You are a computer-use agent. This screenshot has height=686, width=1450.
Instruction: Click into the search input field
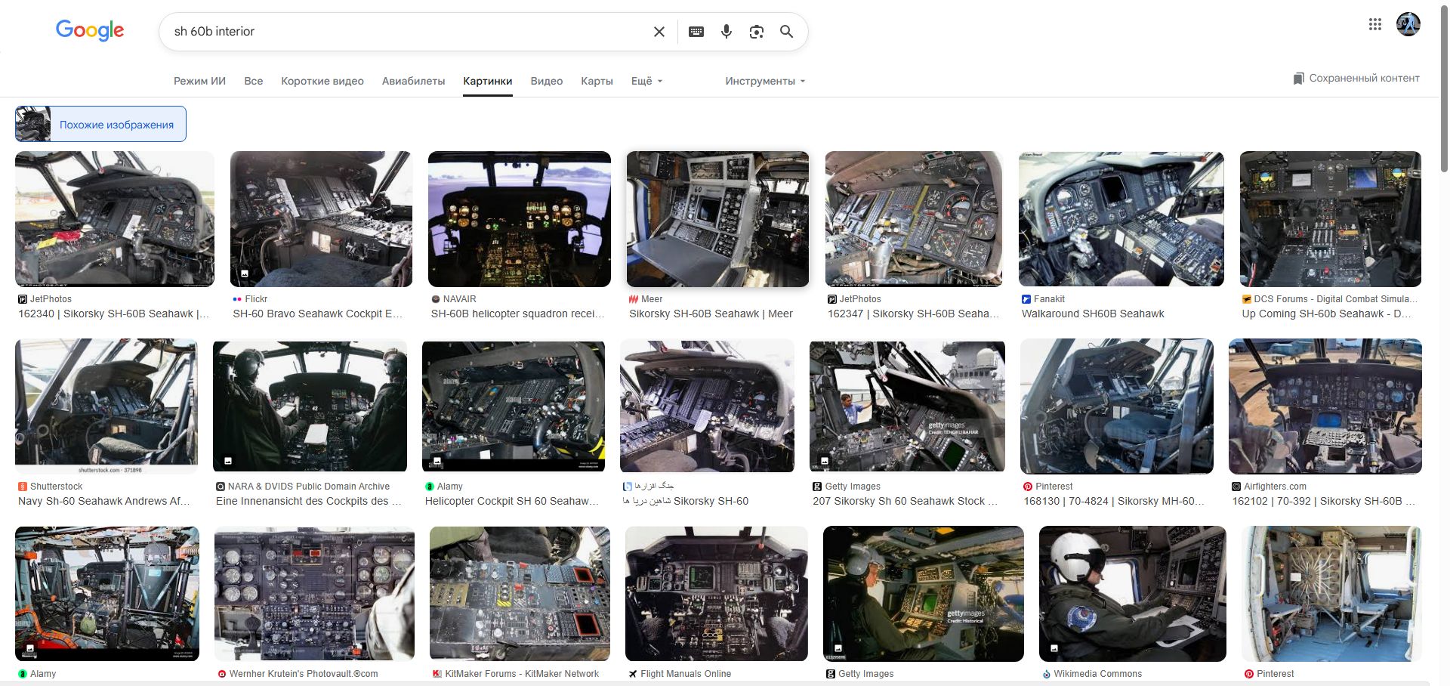click(x=408, y=32)
